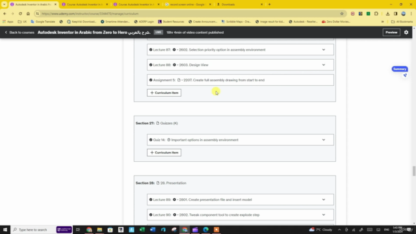Viewport: 416px width, 234px height.
Task: Open the browser side panel icon
Action: 396,14
